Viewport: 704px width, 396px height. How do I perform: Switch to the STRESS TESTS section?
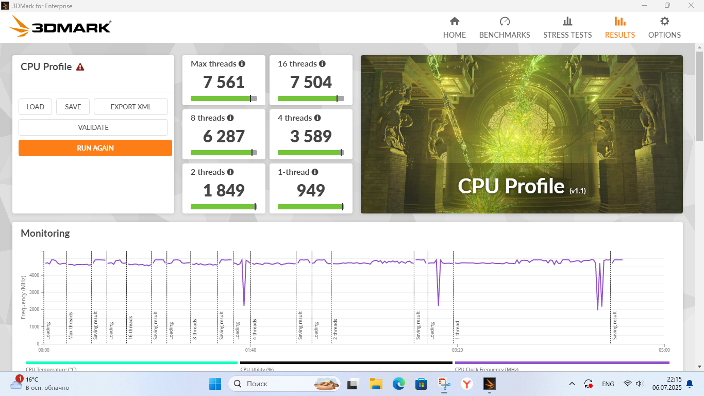(567, 28)
